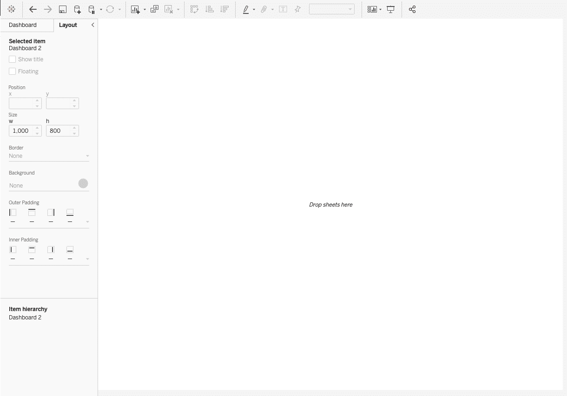This screenshot has height=396, width=567.
Task: Select the Layout tab
Action: (68, 25)
